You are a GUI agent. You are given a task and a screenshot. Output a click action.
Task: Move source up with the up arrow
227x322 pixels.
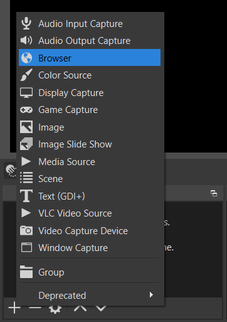[80, 308]
